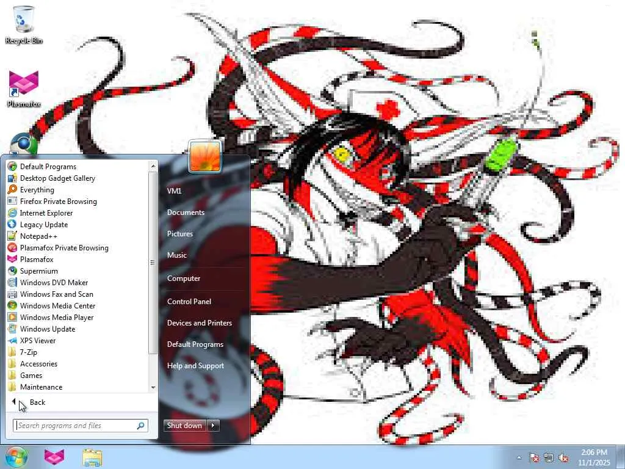Open network status tray icon

(549, 457)
